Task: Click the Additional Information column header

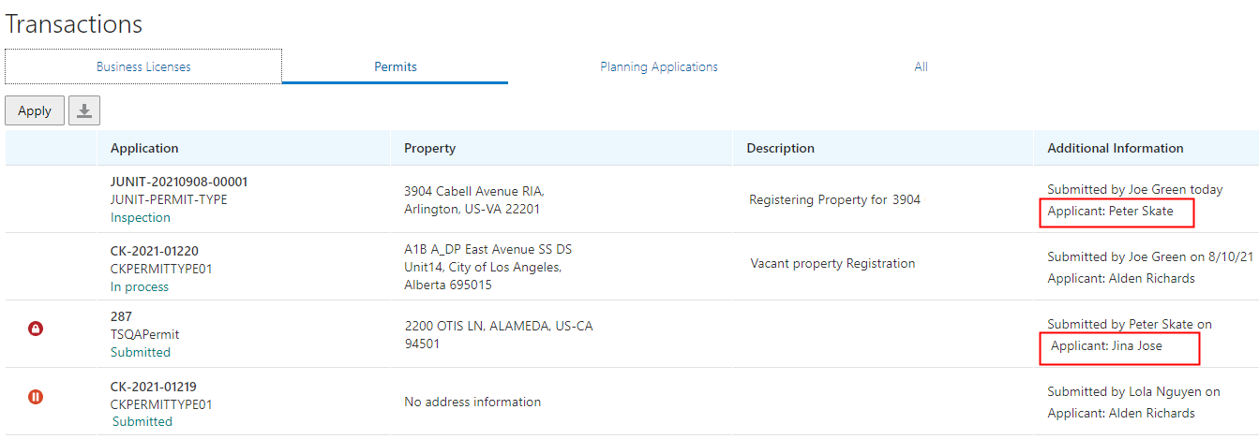Action: point(1115,148)
